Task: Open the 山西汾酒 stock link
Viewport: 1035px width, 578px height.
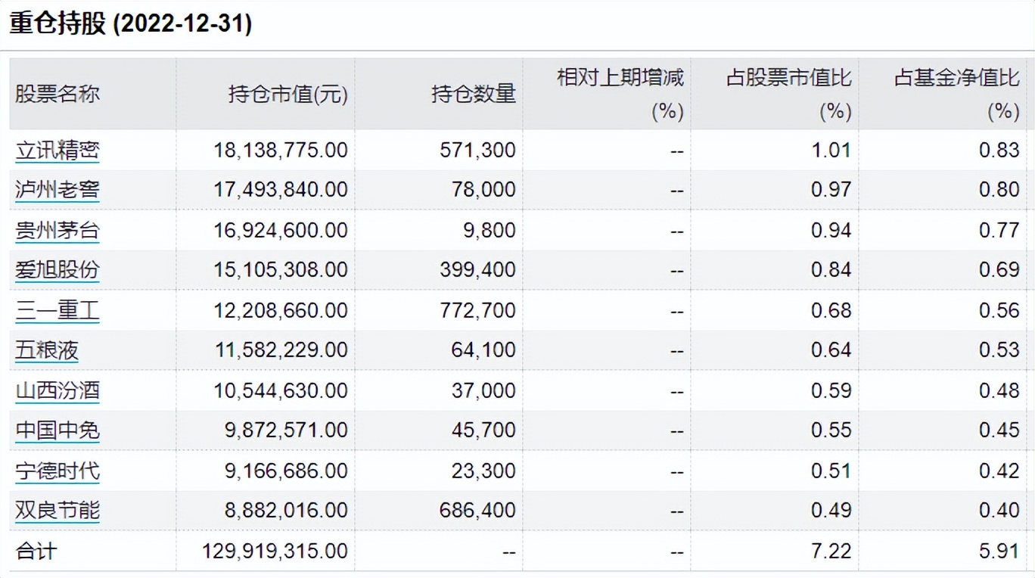Action: pos(58,390)
